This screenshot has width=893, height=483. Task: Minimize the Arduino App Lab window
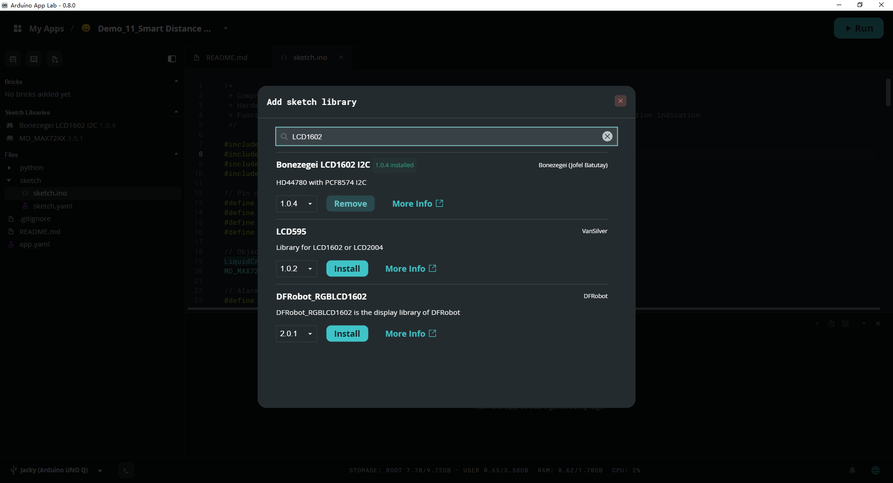tap(839, 5)
